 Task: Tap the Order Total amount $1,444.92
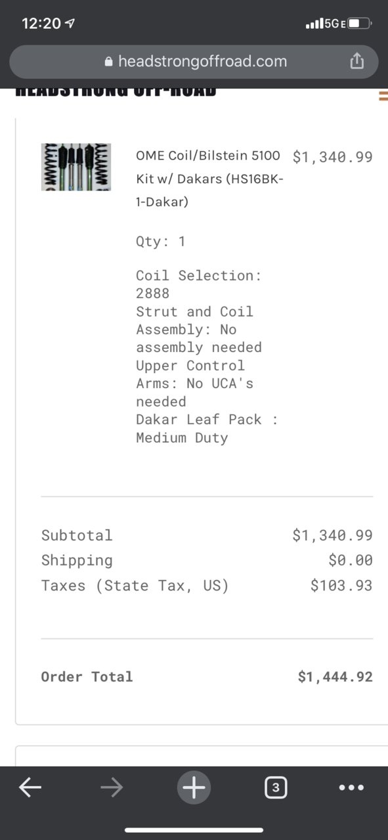[x=335, y=676]
